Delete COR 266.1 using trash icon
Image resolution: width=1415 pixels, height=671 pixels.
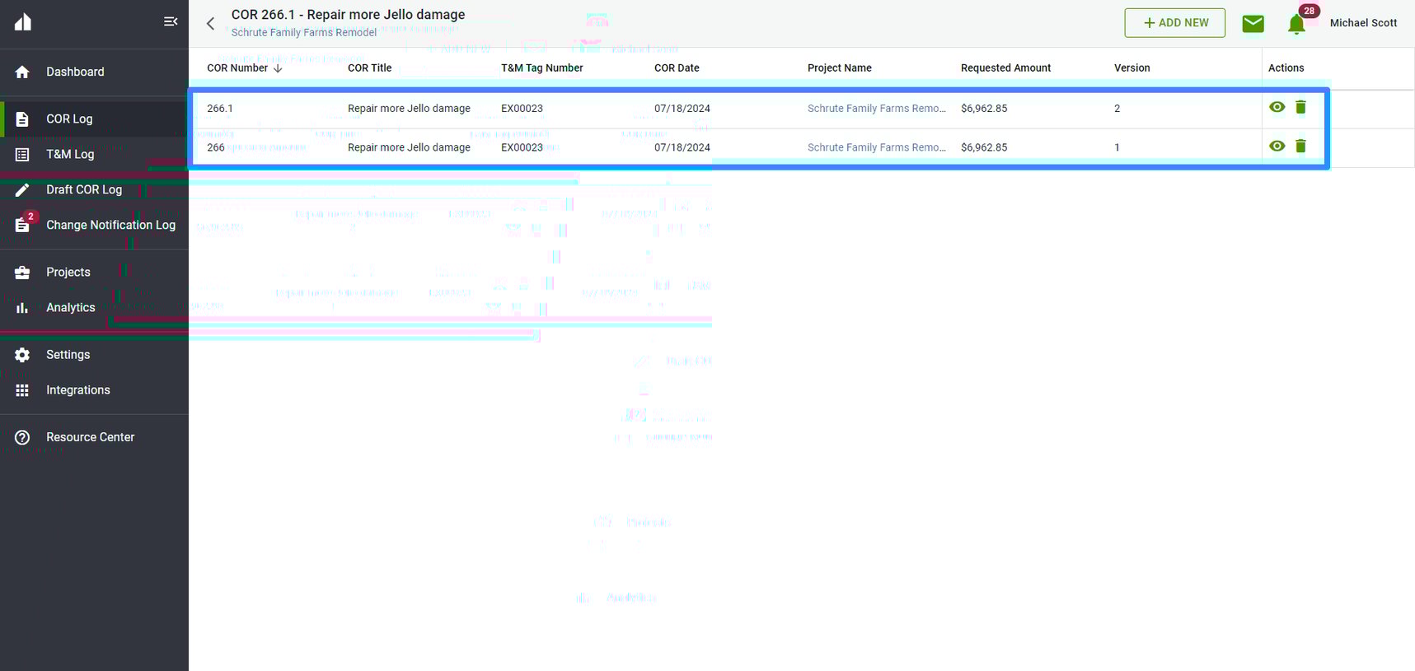click(x=1300, y=107)
